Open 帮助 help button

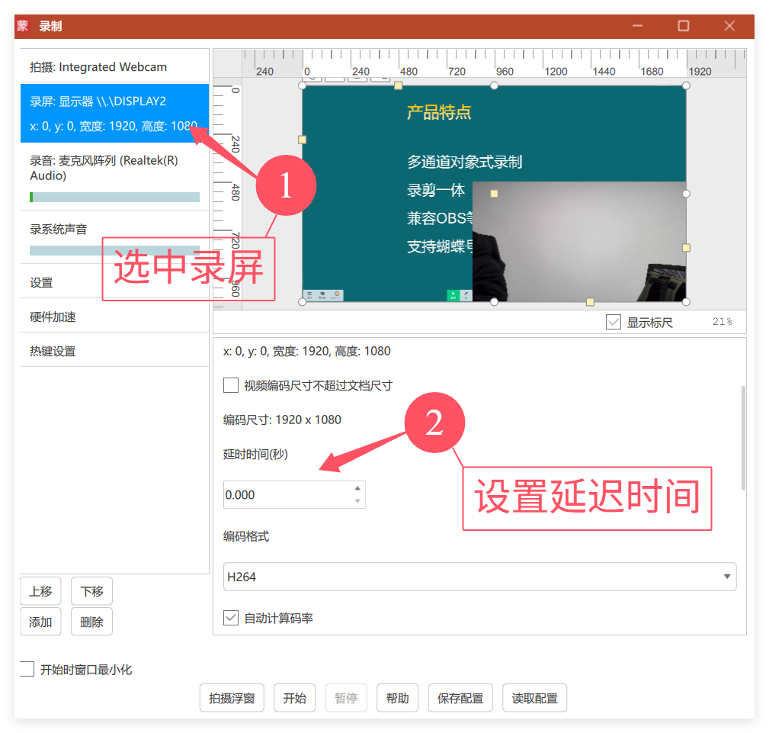pos(398,698)
